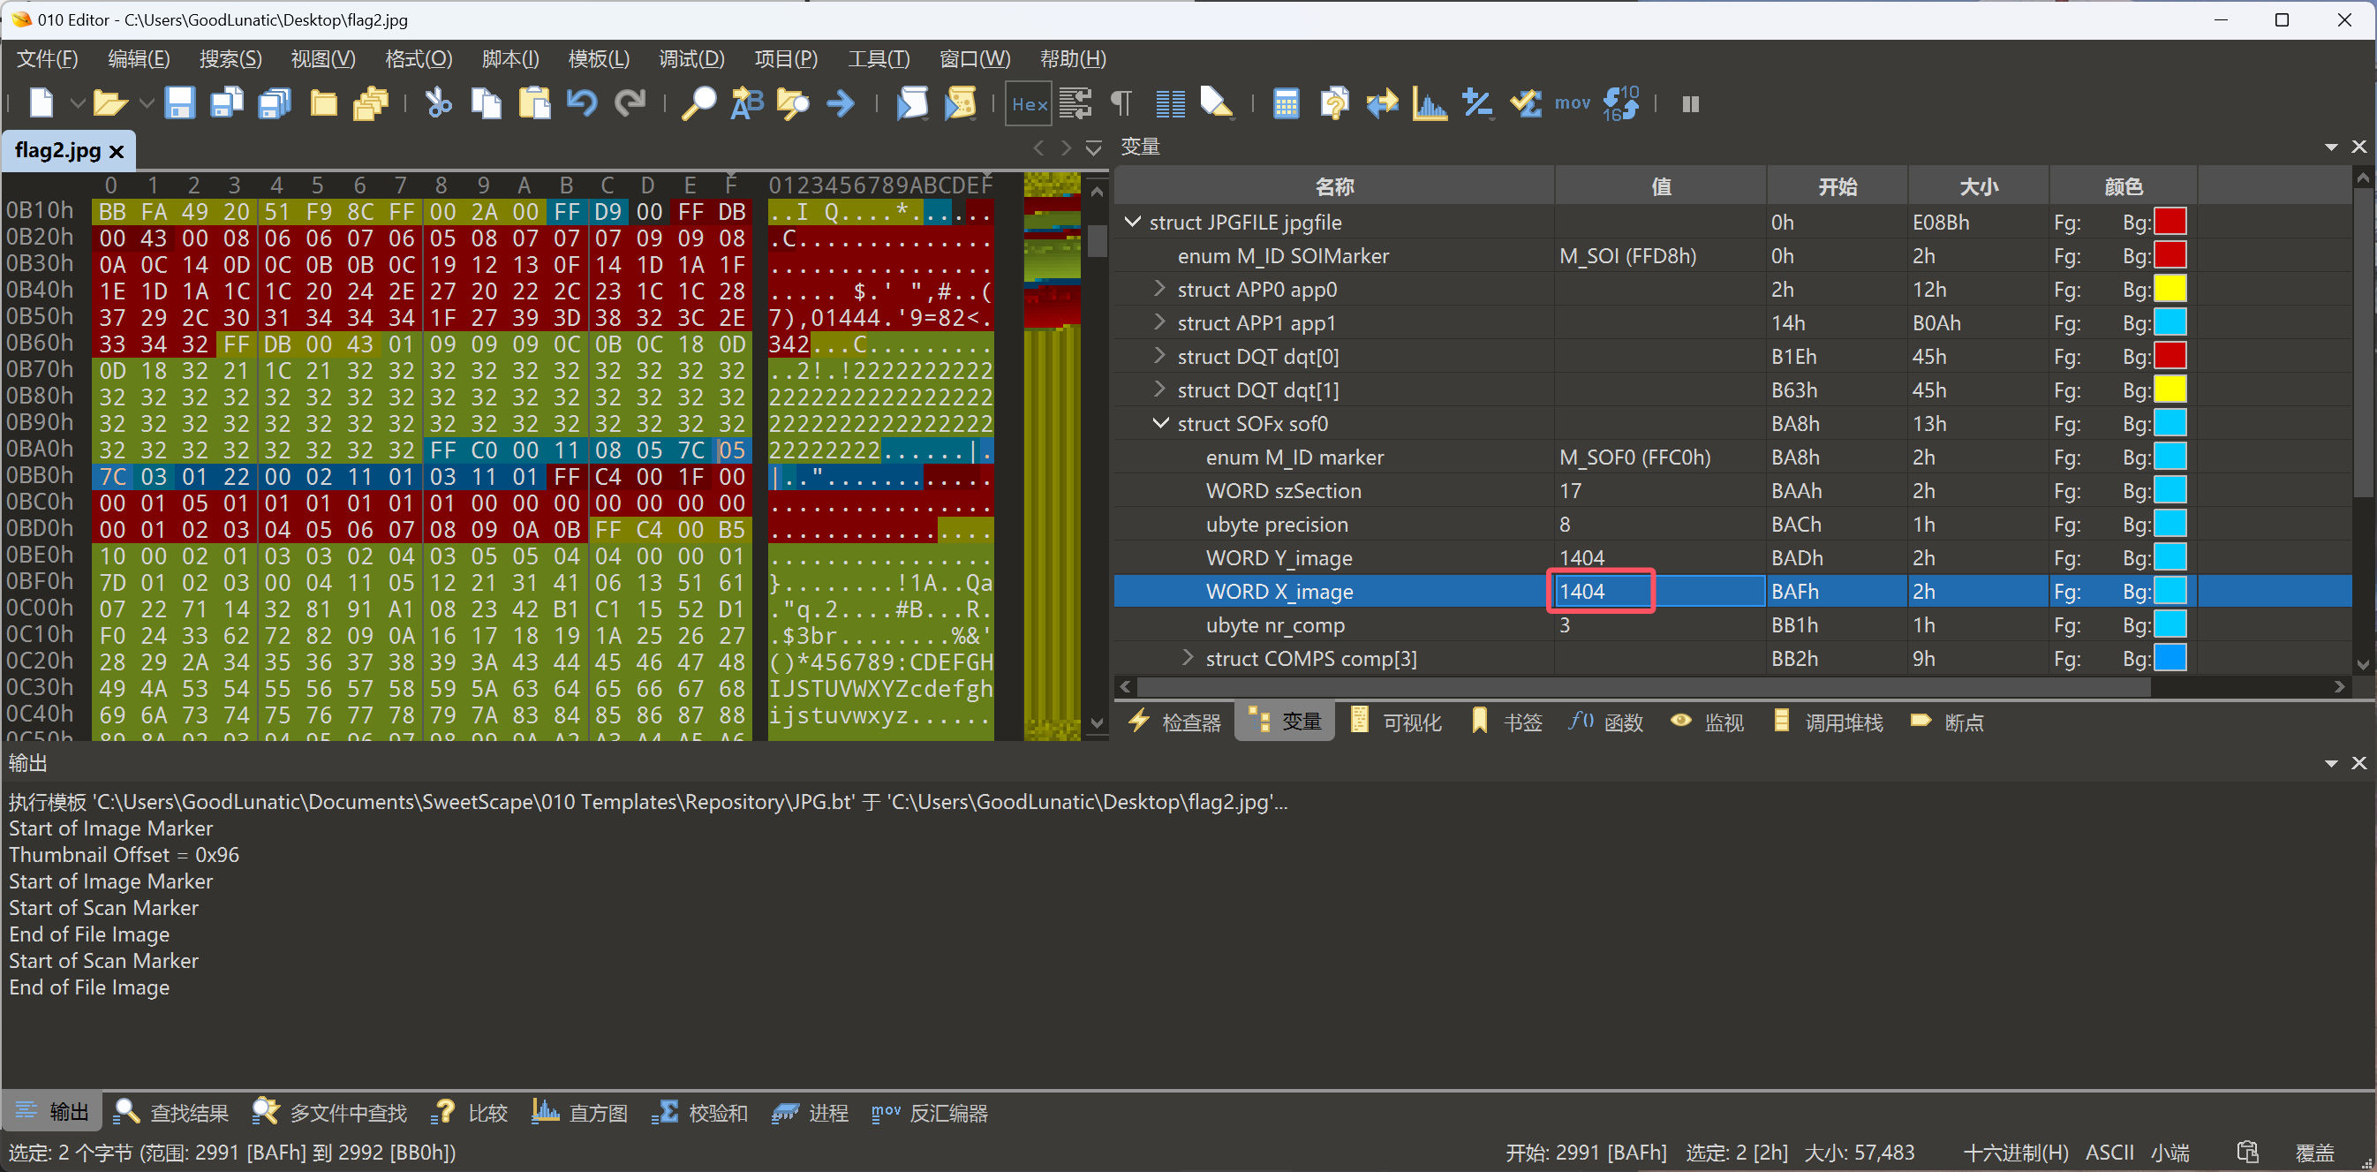Open the 反汇编器 bottom tab
The height and width of the screenshot is (1172, 2377).
pyautogui.click(x=930, y=1113)
